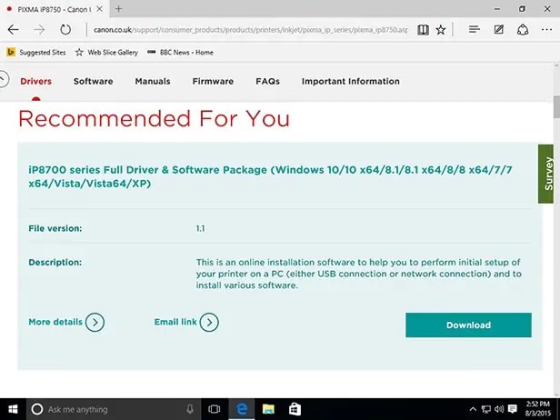560x420 pixels.
Task: Open the Important Information tab
Action: pyautogui.click(x=350, y=82)
